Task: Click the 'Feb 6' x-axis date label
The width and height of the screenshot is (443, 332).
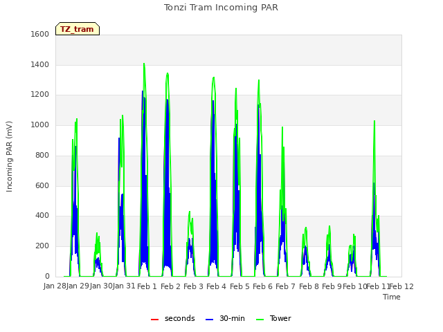Action: point(262,286)
